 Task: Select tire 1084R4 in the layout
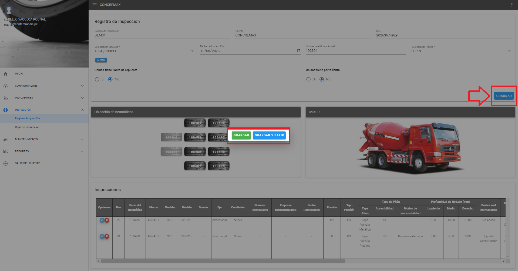pos(195,123)
